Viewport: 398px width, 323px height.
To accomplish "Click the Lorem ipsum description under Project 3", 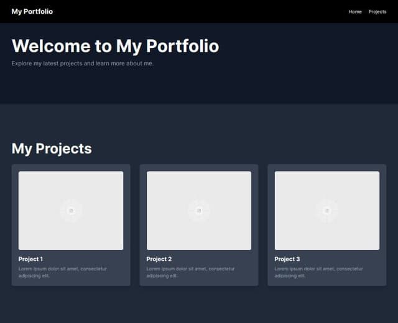I will coord(318,272).
